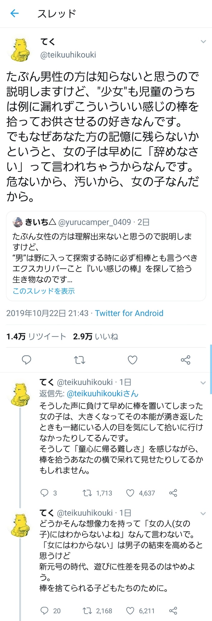
Task: Retweet the reply with 2,168 retweets
Action: tap(87, 610)
